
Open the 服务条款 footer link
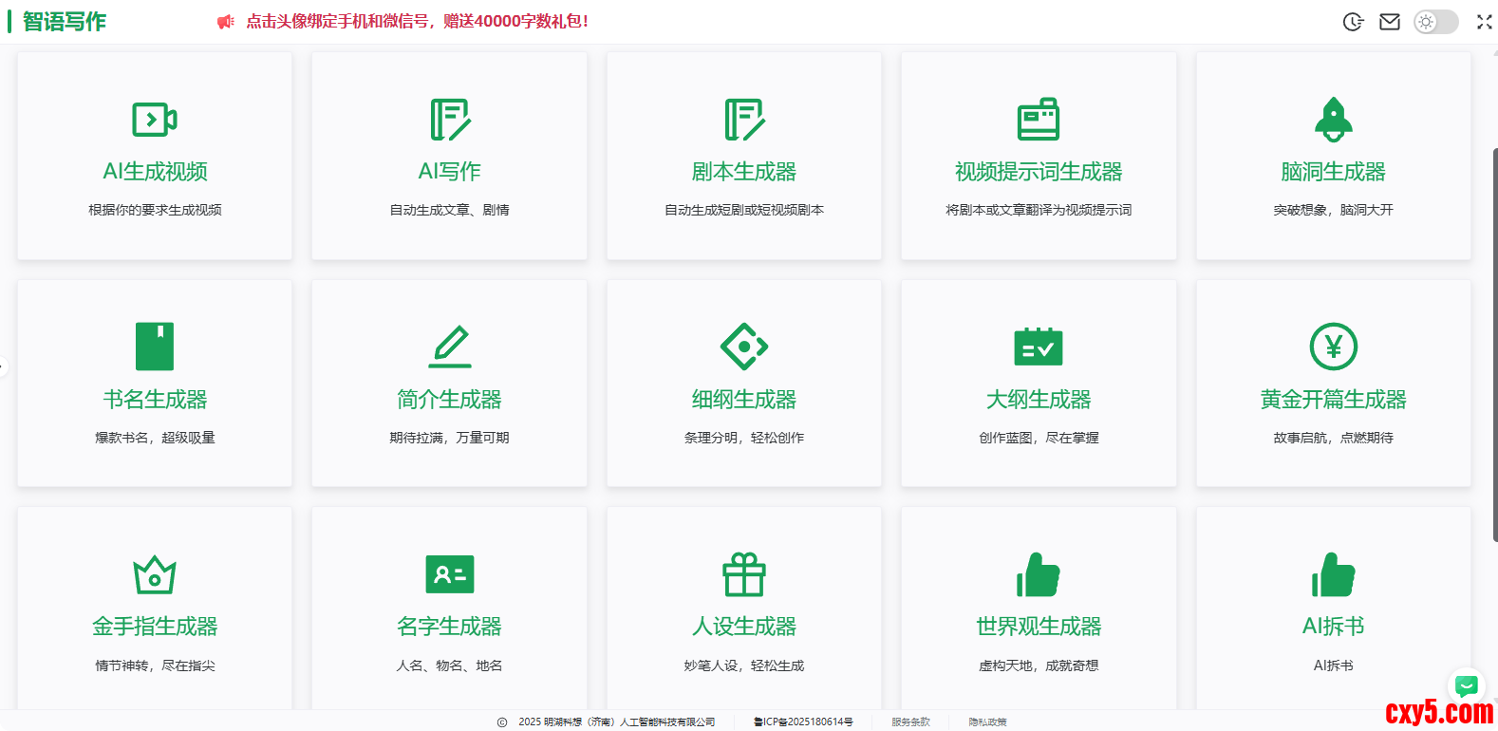pos(911,722)
